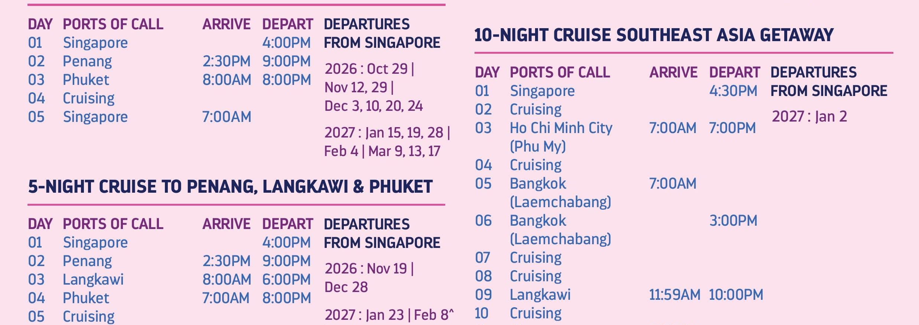Click day 09 in the 10-night itinerary
919x325 pixels.
[483, 295]
